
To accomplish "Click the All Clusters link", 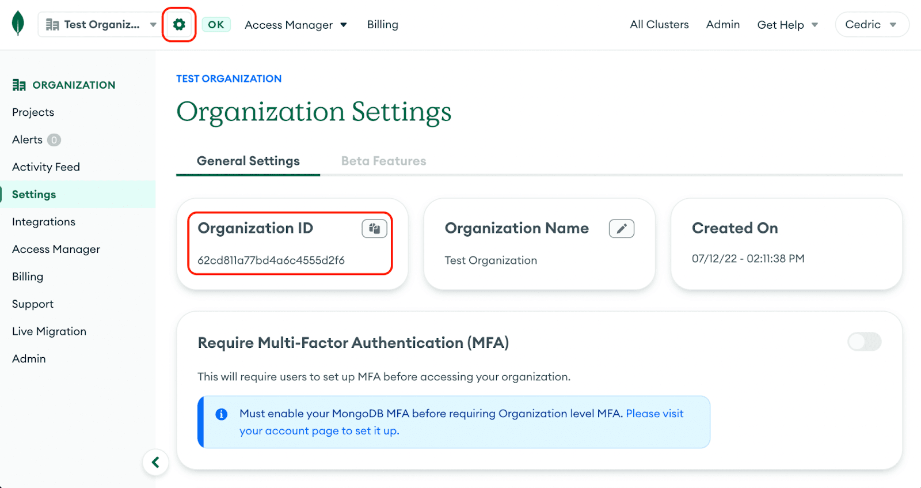I will point(659,25).
